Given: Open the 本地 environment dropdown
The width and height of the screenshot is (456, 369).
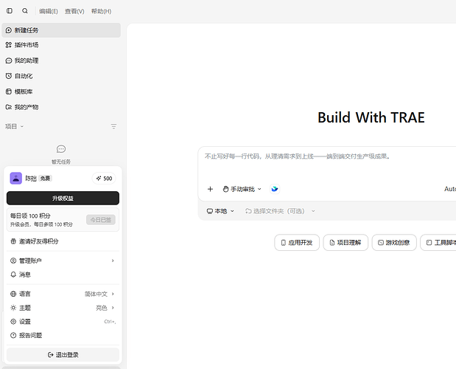Looking at the screenshot, I should 220,211.
